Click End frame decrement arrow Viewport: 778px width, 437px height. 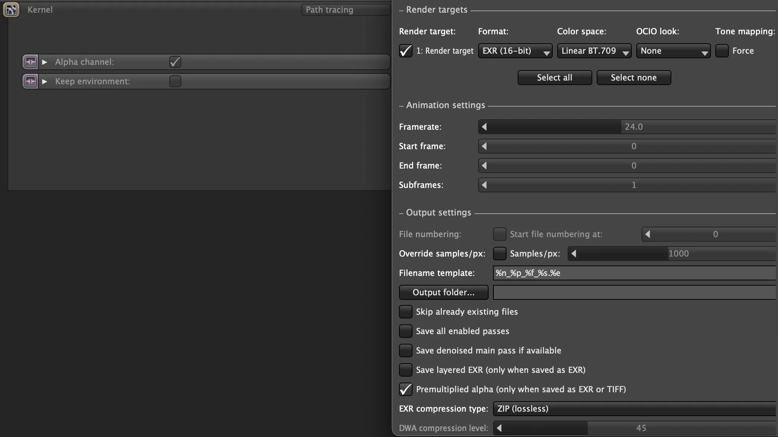tap(484, 166)
